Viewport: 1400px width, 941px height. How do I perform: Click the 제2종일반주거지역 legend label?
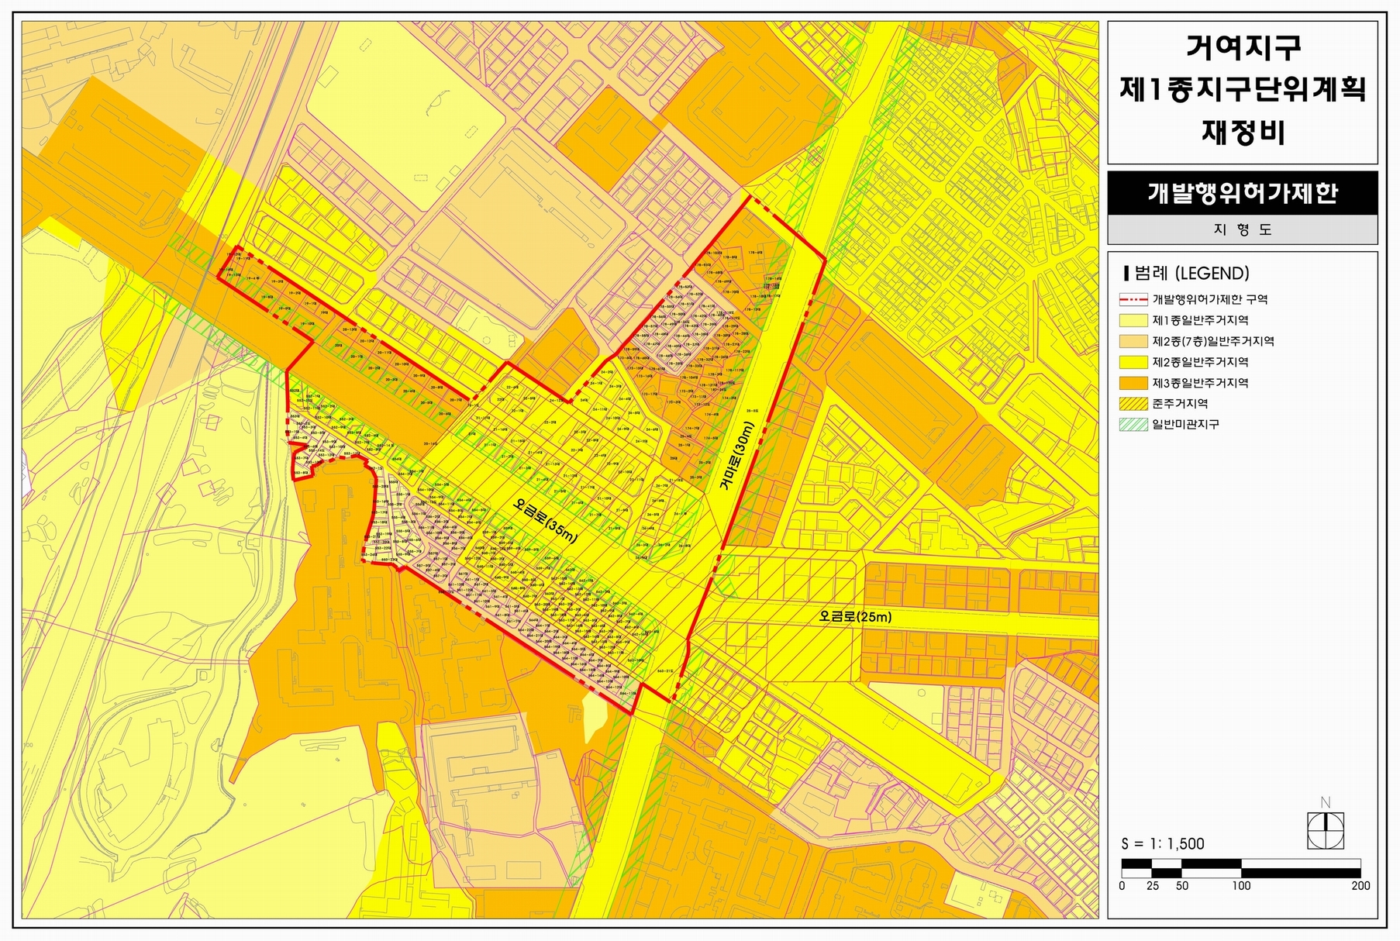[x=1200, y=362]
